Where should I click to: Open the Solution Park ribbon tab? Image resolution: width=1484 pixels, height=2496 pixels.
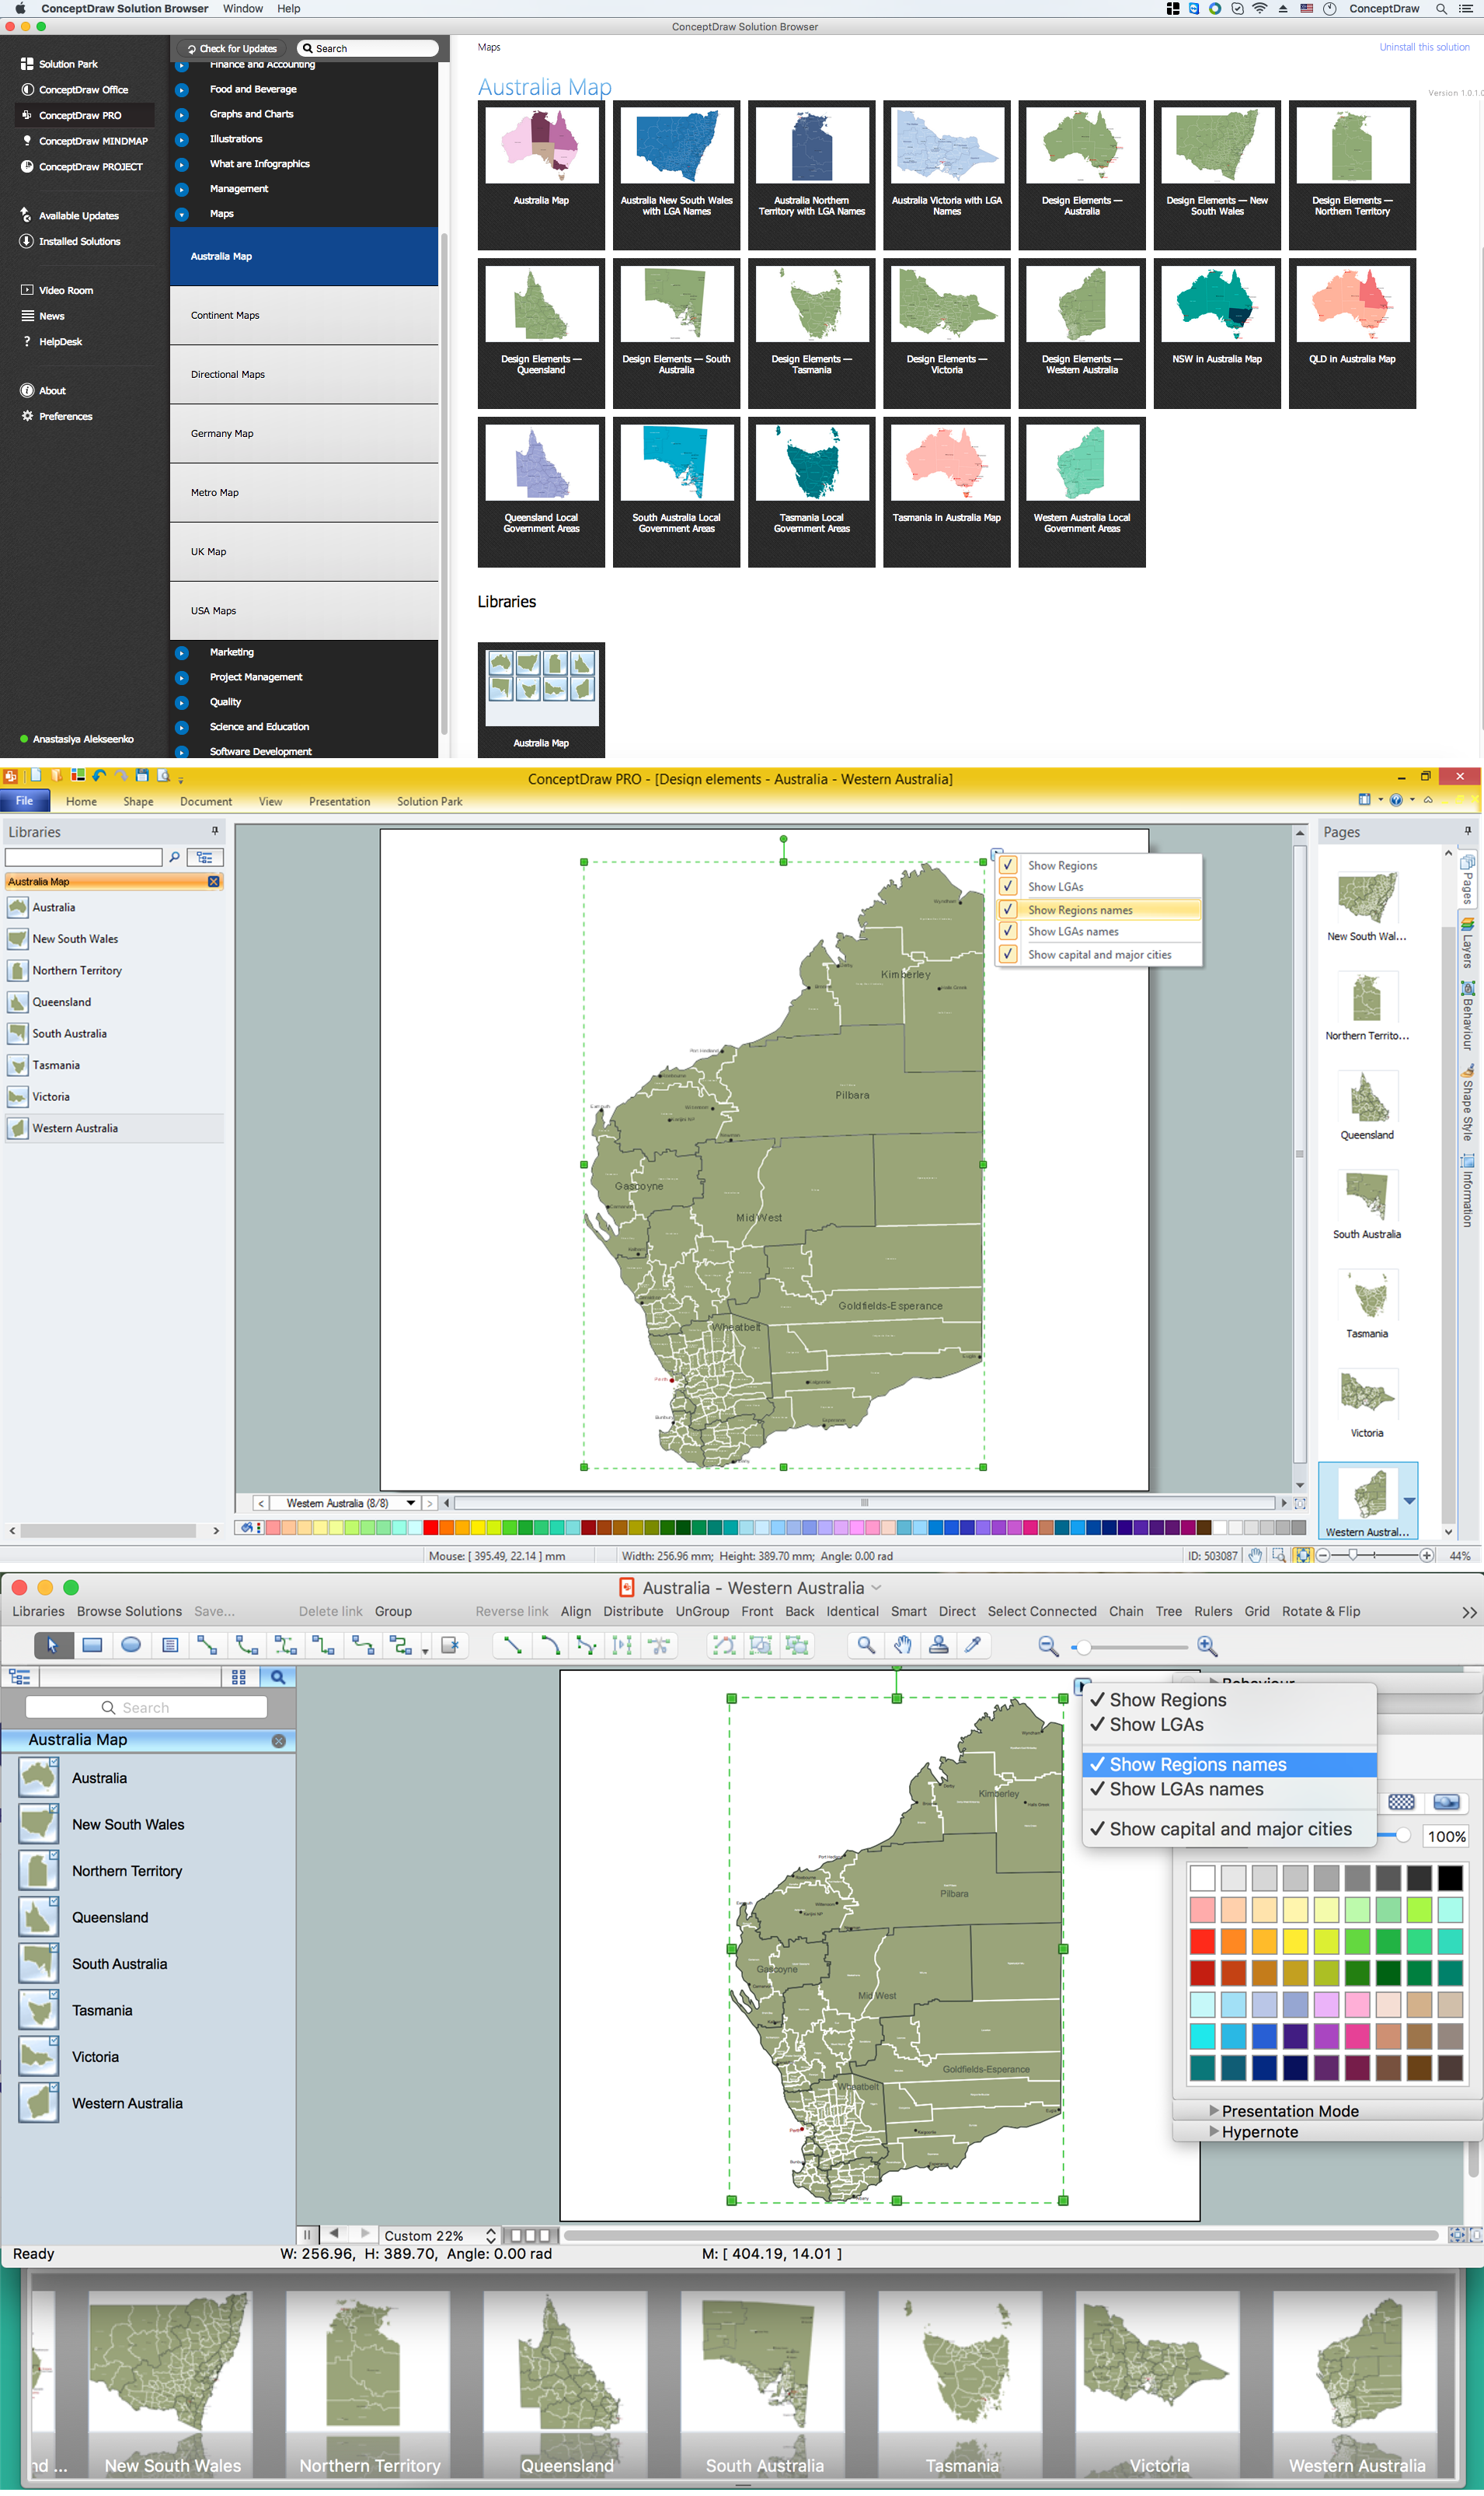tap(429, 802)
